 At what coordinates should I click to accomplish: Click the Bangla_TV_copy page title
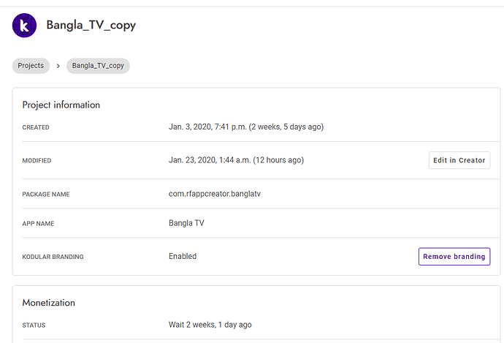pyautogui.click(x=91, y=25)
